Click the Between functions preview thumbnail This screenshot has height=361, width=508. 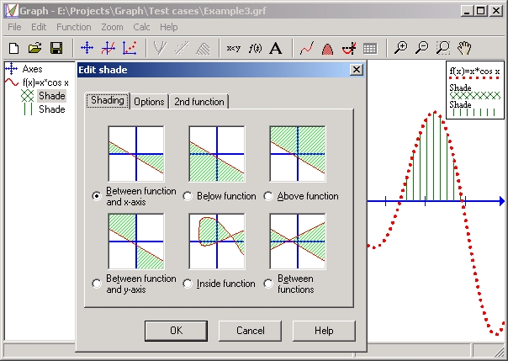(x=298, y=242)
